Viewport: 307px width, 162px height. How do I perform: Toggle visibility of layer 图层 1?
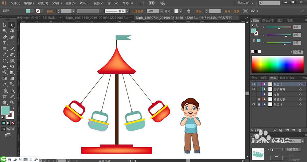coord(254,104)
